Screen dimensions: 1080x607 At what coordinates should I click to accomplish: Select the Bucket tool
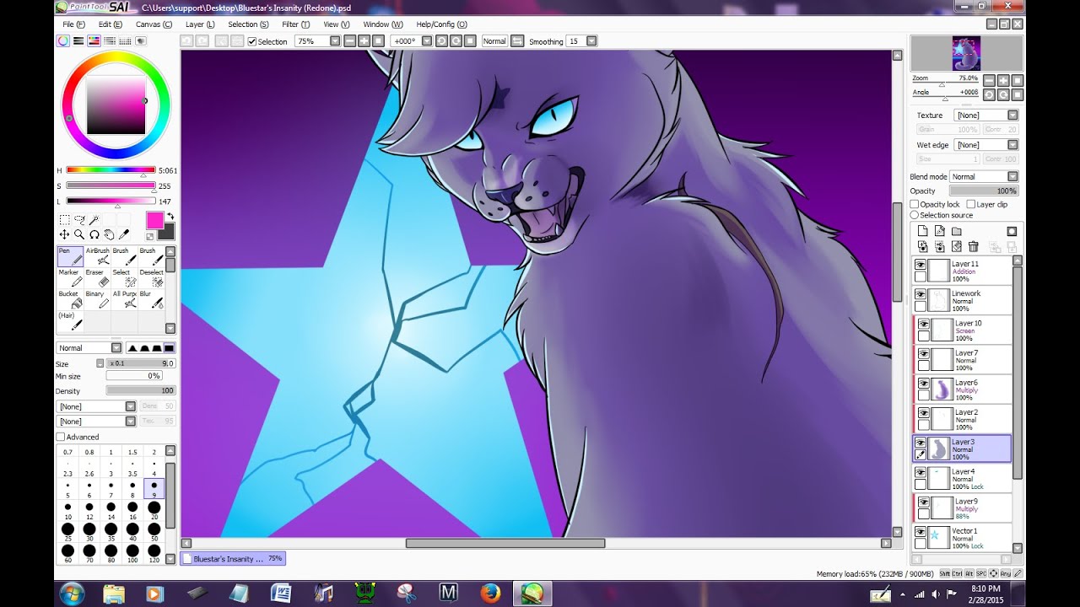pos(70,299)
